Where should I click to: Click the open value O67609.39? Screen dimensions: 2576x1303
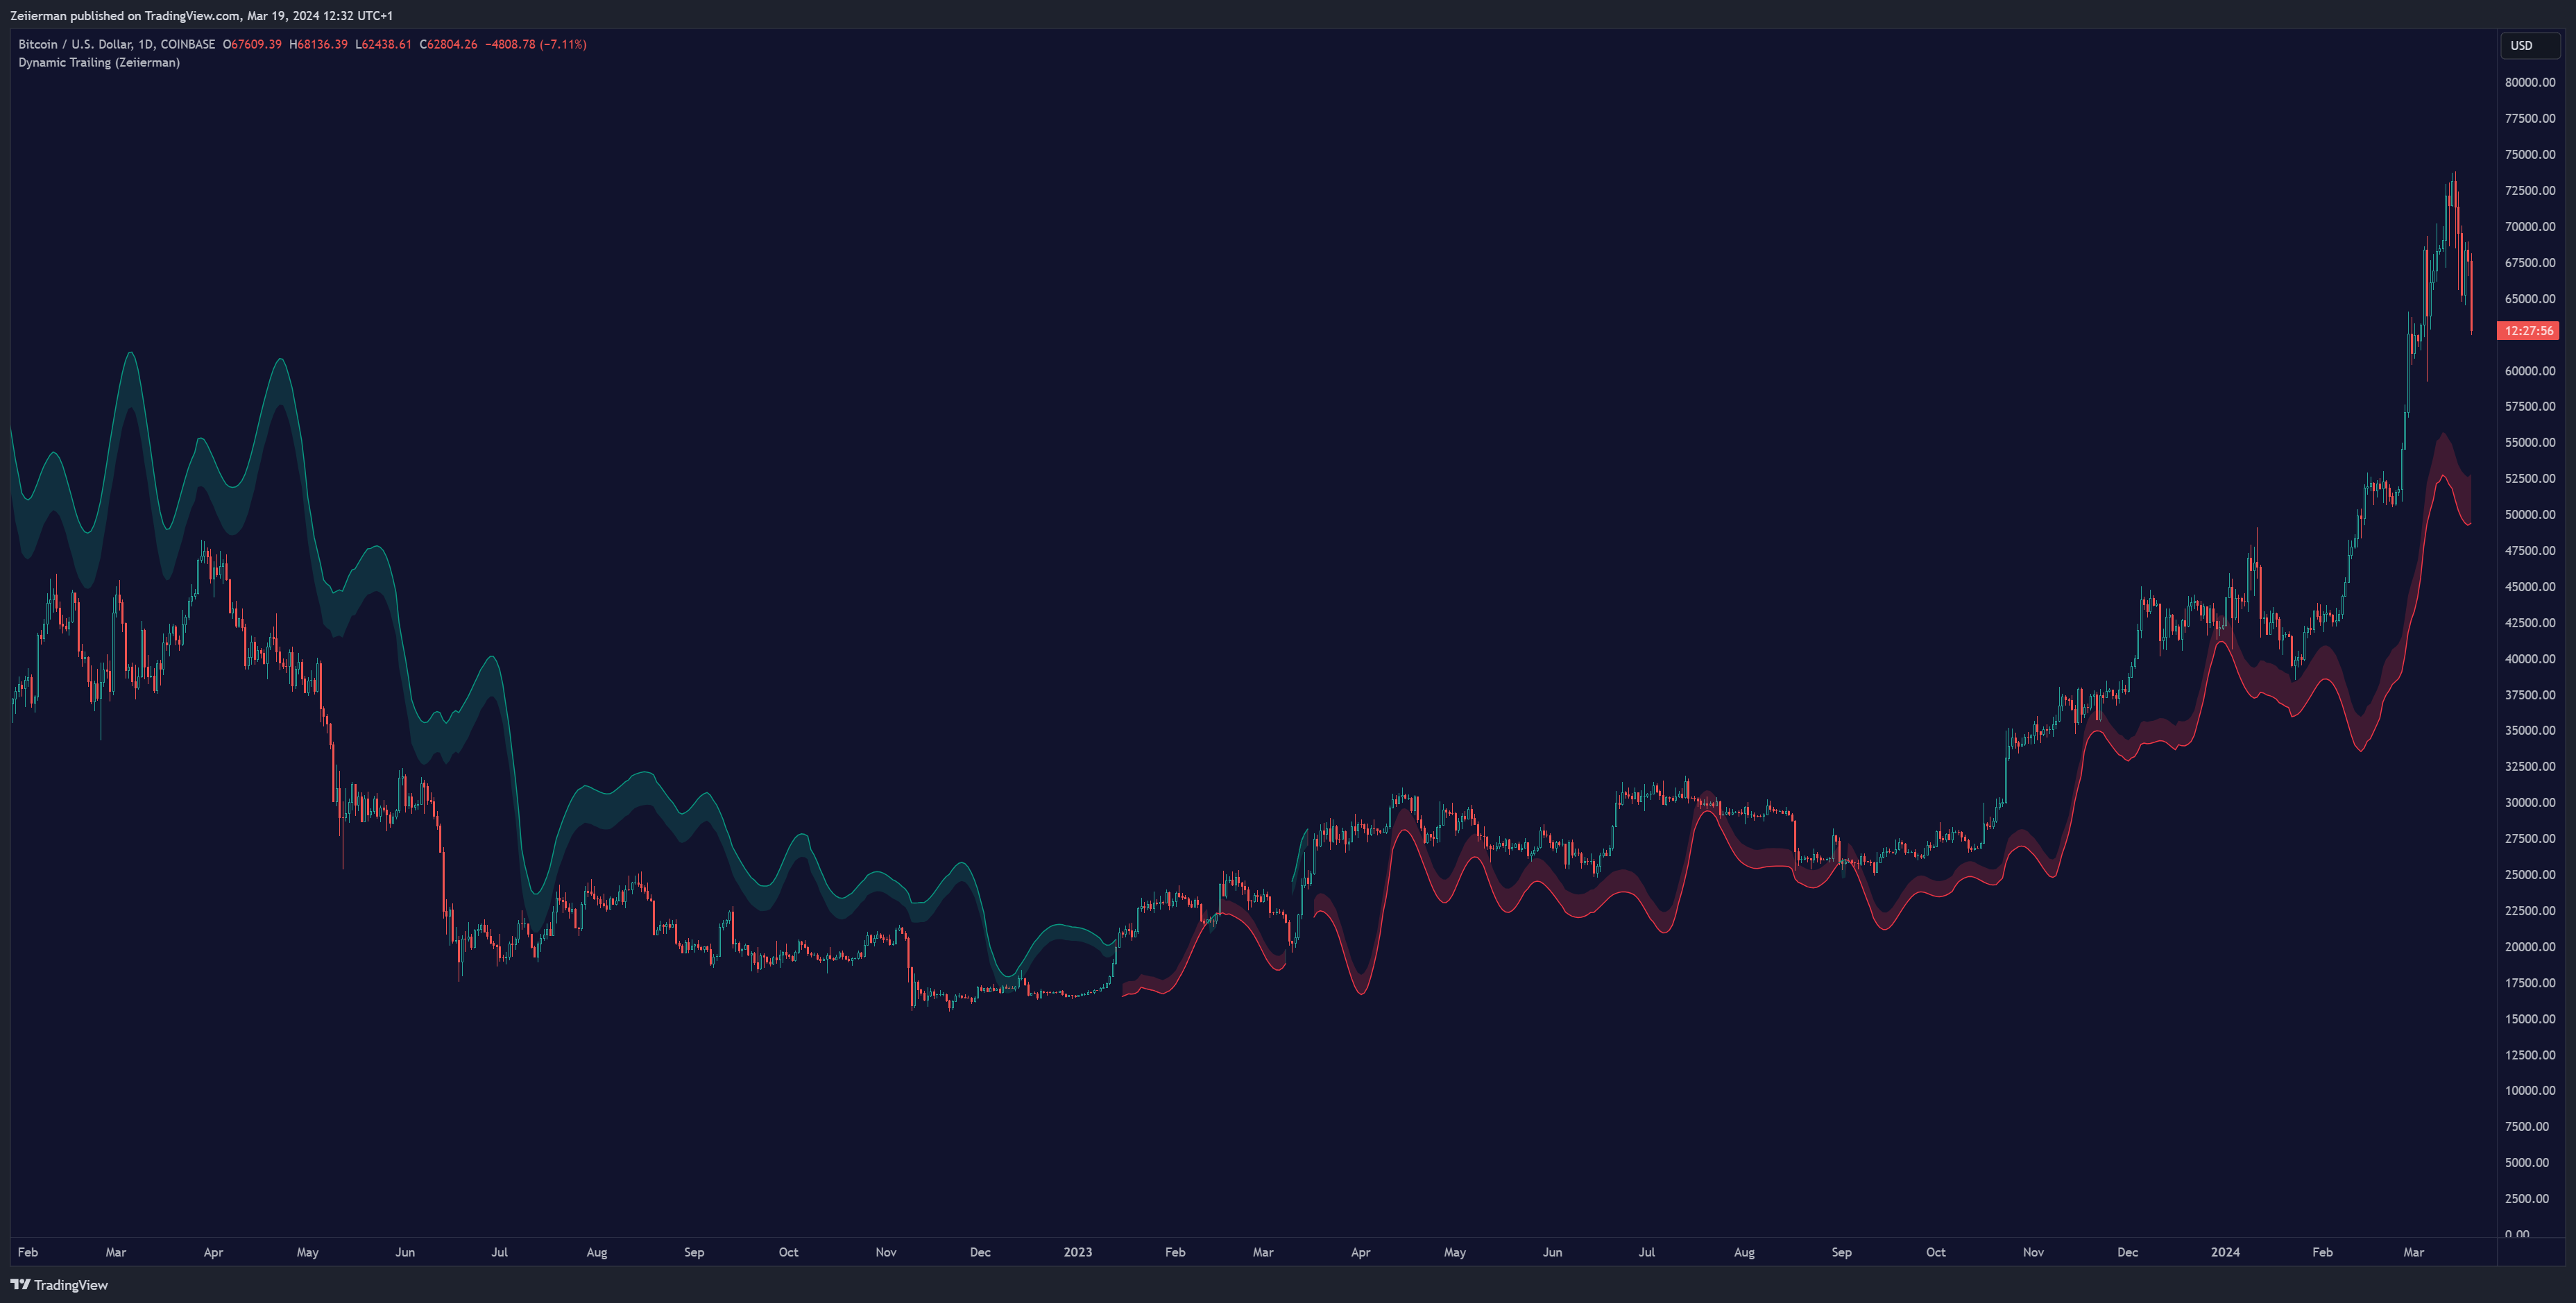pyautogui.click(x=252, y=44)
